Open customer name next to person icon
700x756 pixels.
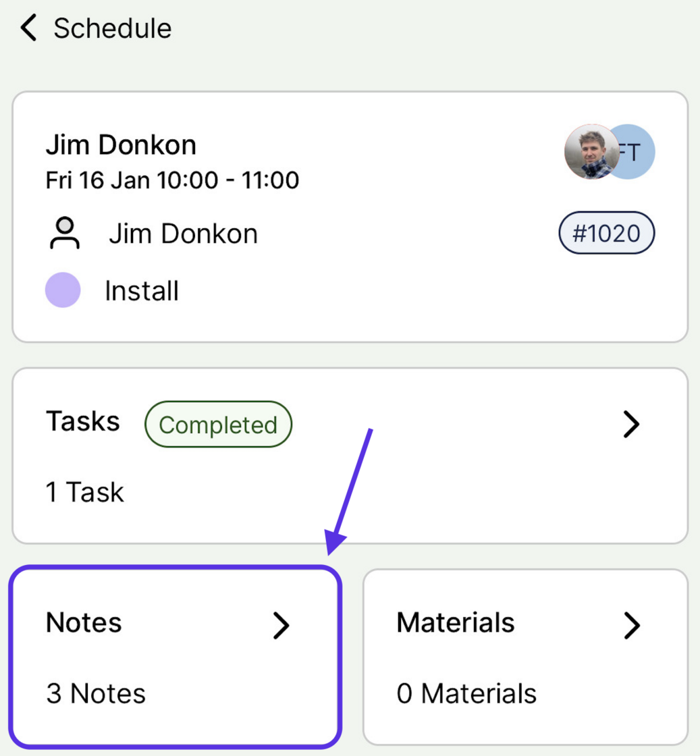[x=183, y=234]
